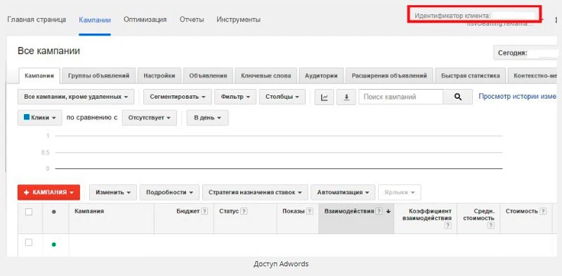Switch to the Кампании sub-tab
Viewport: 562px width, 276px height.
pyautogui.click(x=39, y=76)
